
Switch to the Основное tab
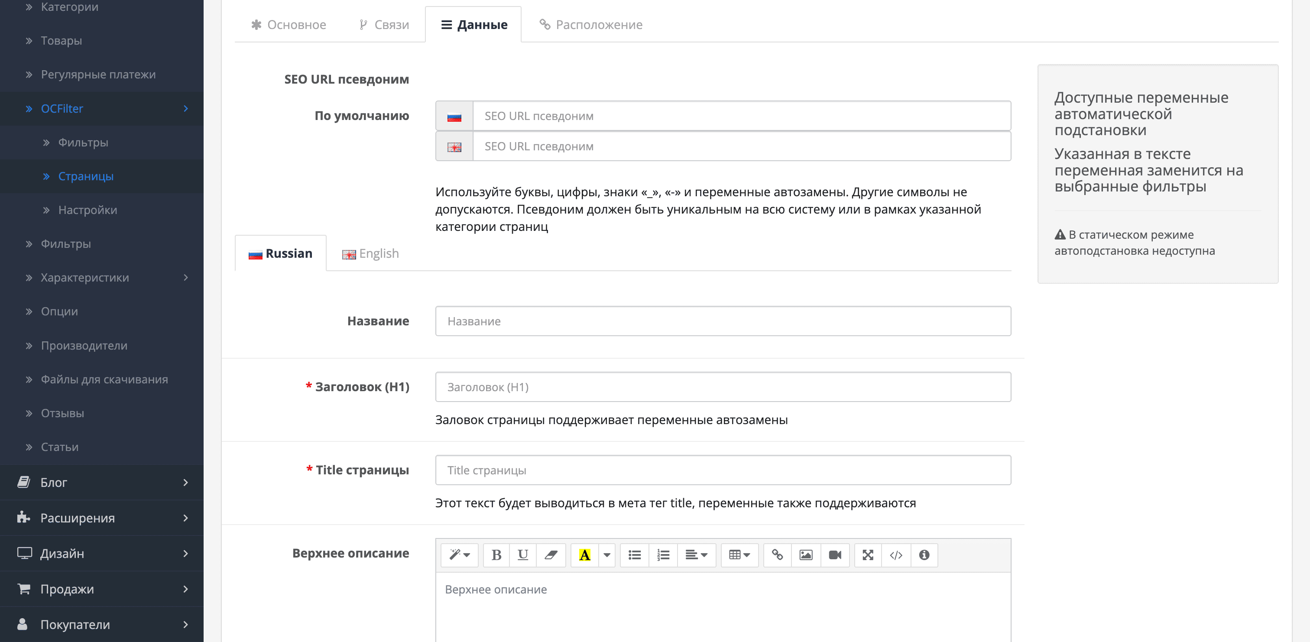pyautogui.click(x=289, y=24)
